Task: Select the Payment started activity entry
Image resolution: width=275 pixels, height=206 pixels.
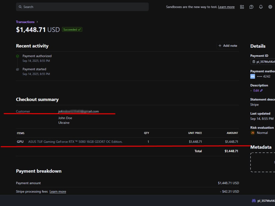Action: (x=36, y=71)
